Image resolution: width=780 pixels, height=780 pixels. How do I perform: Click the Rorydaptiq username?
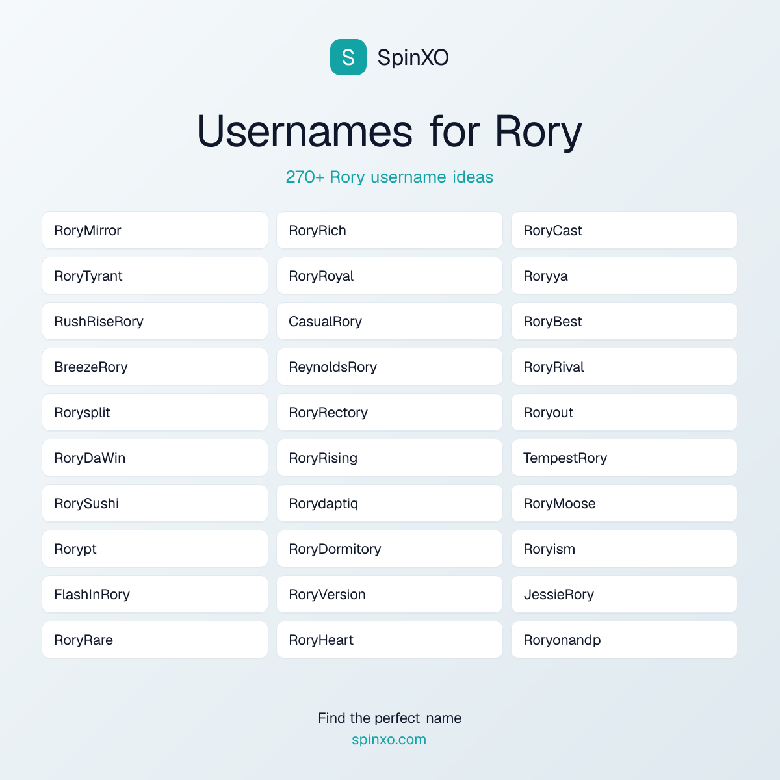pyautogui.click(x=389, y=503)
